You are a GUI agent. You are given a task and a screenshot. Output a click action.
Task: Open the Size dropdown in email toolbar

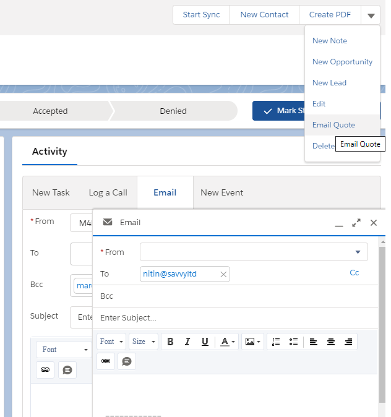[x=144, y=342]
